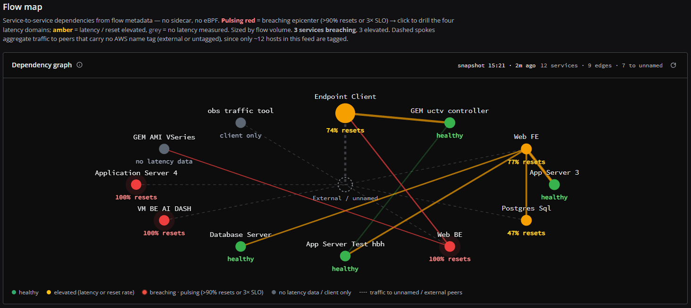Click the '74% resets' label under Endpoint Client
The image size is (691, 308).
[x=345, y=130]
